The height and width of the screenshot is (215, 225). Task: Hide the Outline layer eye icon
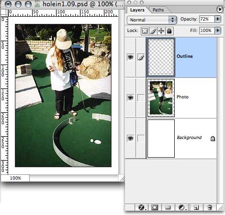130,57
